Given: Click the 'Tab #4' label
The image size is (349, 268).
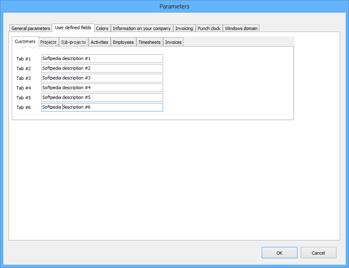Looking at the screenshot, I should coord(24,88).
